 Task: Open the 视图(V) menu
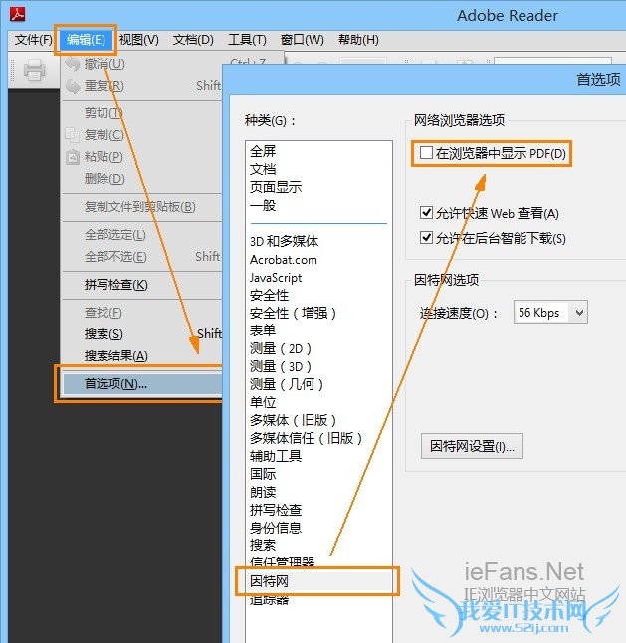(139, 40)
